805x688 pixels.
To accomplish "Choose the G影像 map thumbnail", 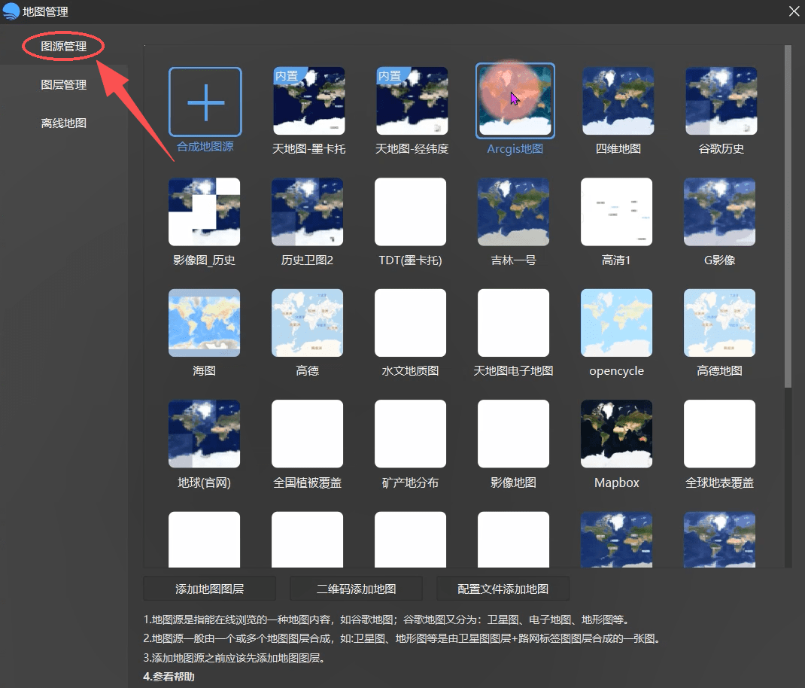I will tap(720, 212).
